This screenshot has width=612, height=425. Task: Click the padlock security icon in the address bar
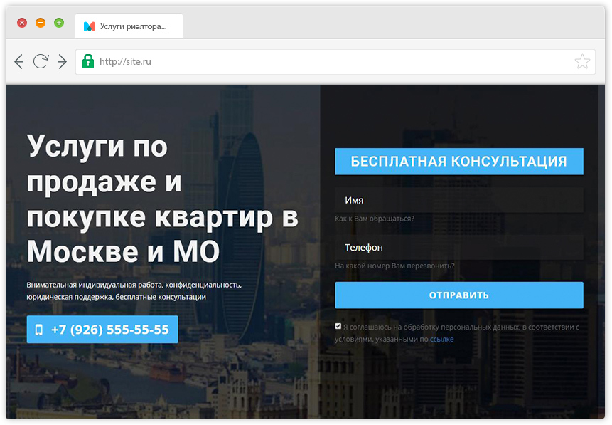[87, 62]
